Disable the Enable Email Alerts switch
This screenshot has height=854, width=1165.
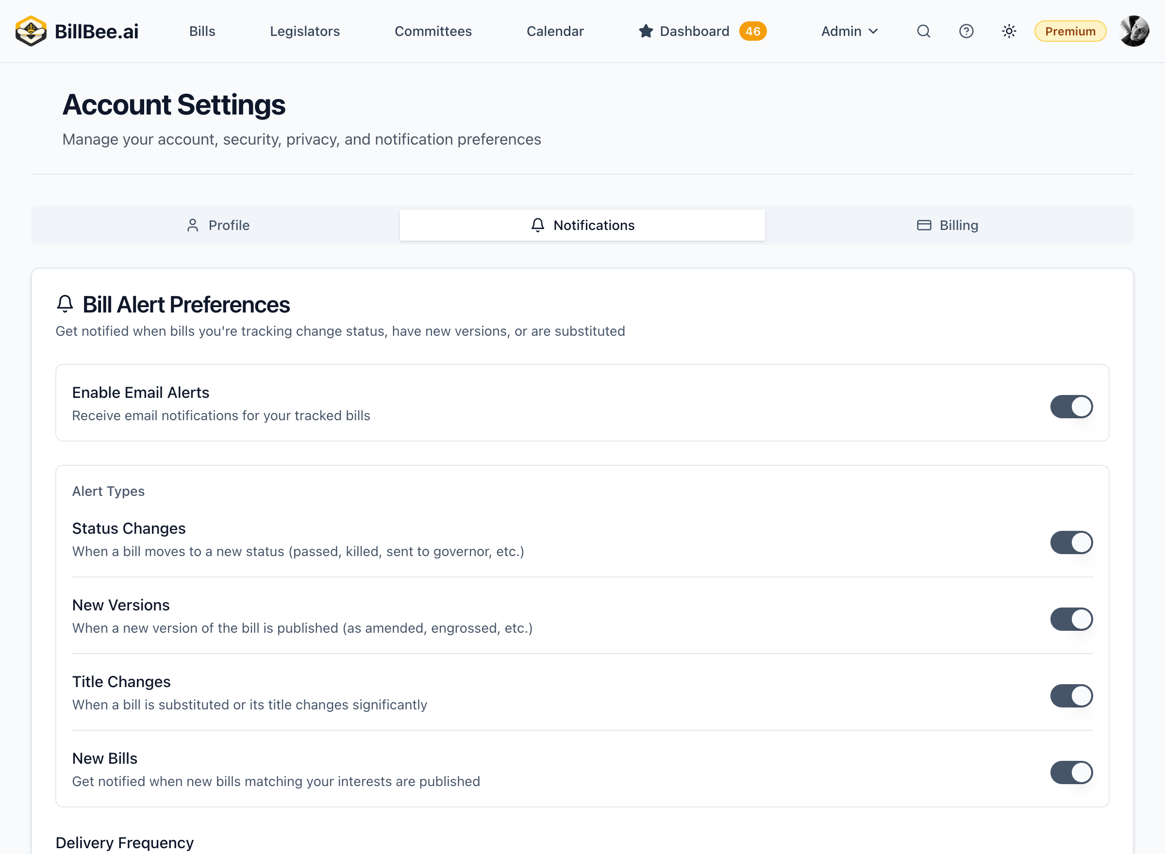tap(1071, 406)
